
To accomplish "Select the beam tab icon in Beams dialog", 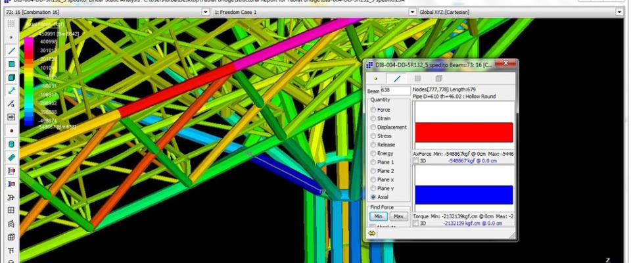I will point(397,78).
